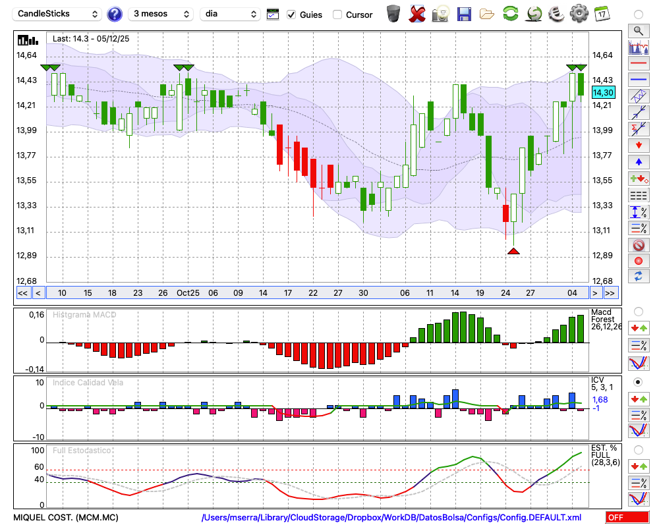Click the ICV panel red-green arrows icon

point(639,399)
